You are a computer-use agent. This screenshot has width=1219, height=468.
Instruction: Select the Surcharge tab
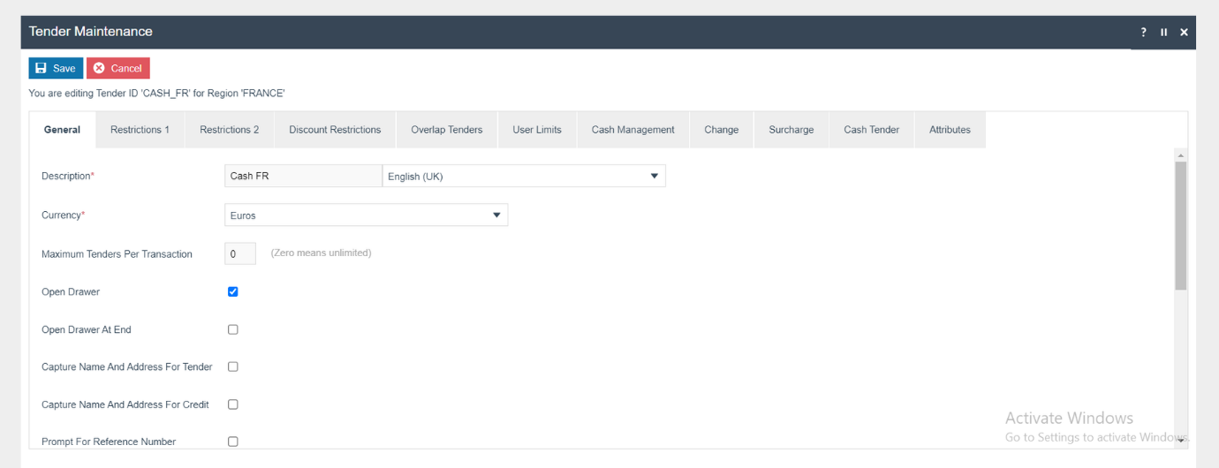click(791, 130)
